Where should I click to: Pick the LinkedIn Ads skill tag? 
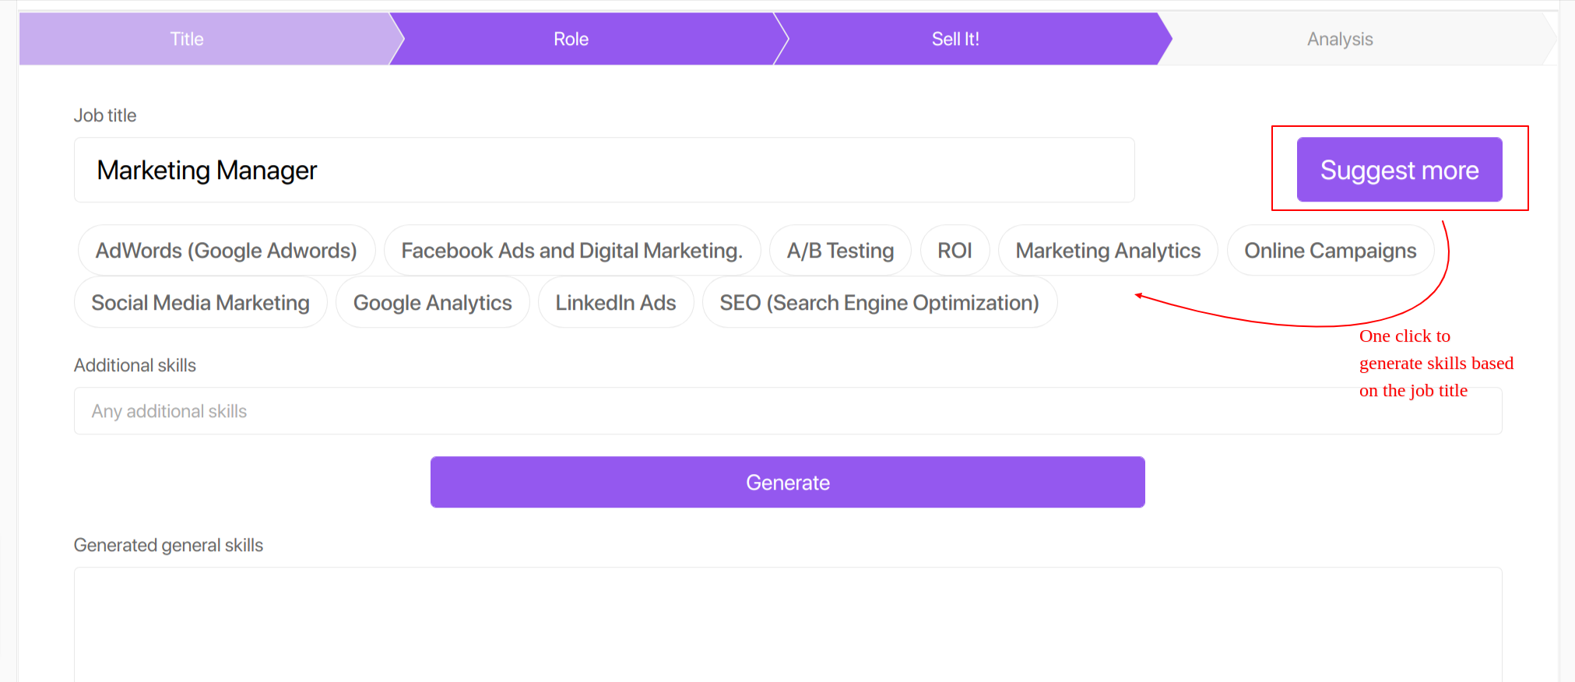[x=615, y=303]
